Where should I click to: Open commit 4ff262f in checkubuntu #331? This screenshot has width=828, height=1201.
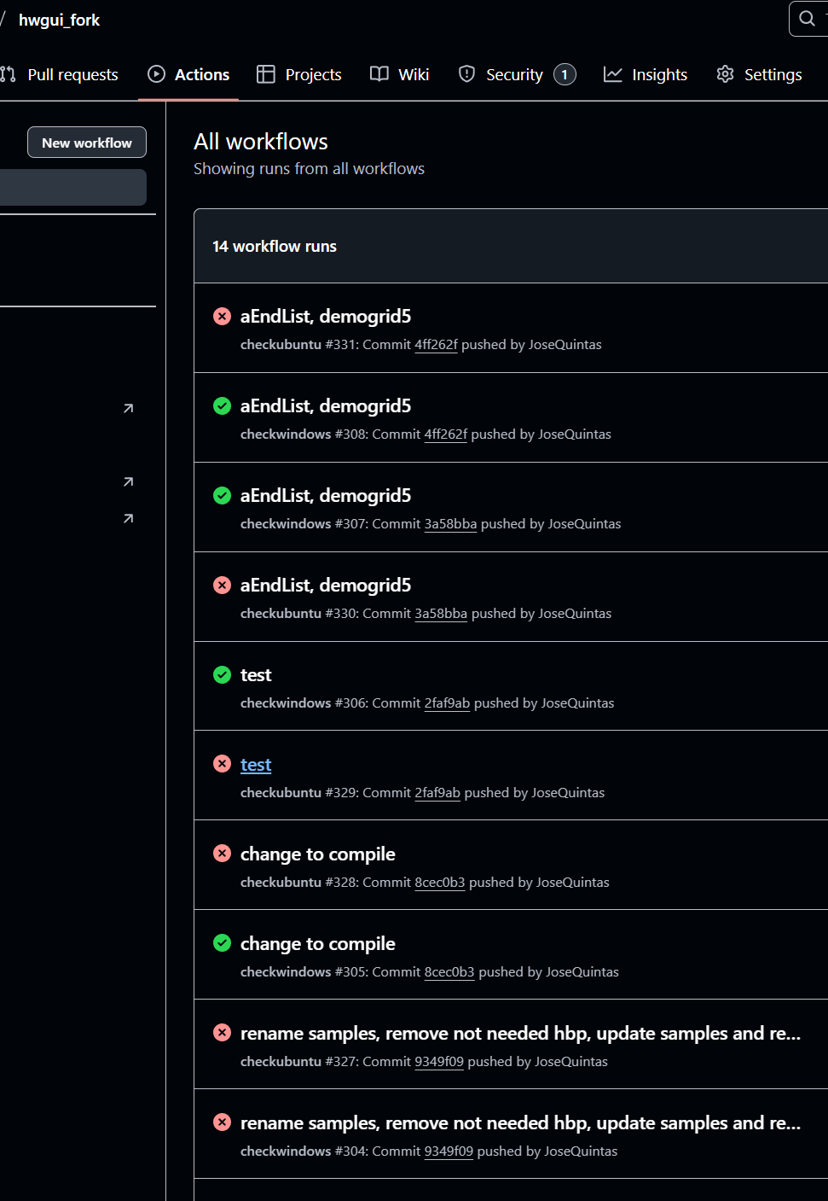pos(436,345)
